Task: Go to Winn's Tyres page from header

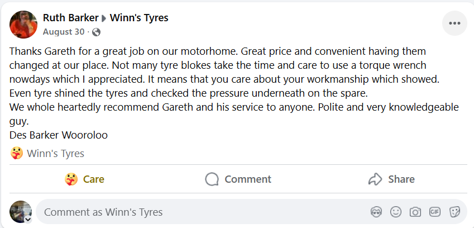Action: click(139, 18)
